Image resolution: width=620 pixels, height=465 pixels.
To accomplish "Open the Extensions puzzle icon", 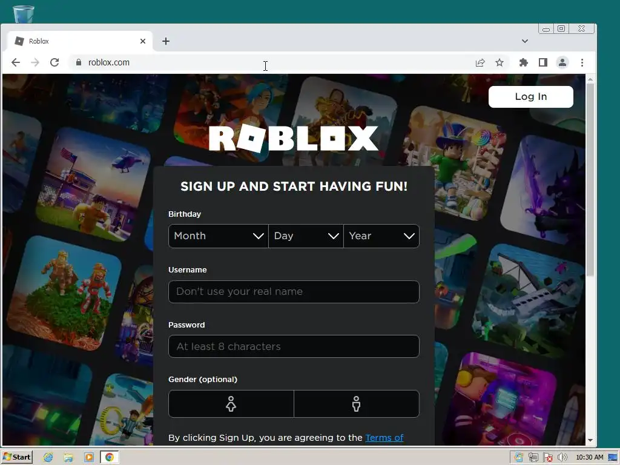I will (524, 62).
